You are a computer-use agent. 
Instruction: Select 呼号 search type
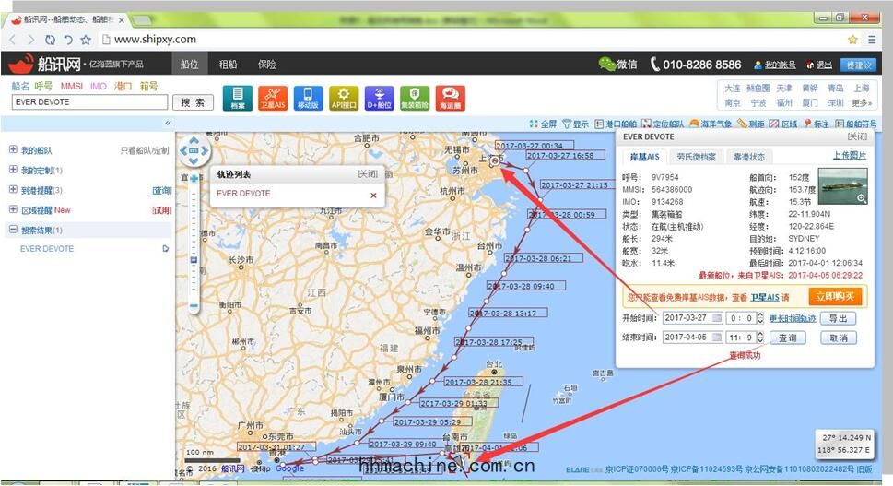click(43, 86)
